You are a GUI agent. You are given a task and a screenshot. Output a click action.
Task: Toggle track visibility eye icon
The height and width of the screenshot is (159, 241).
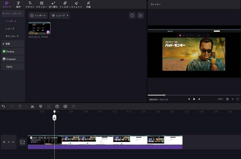tap(8, 142)
